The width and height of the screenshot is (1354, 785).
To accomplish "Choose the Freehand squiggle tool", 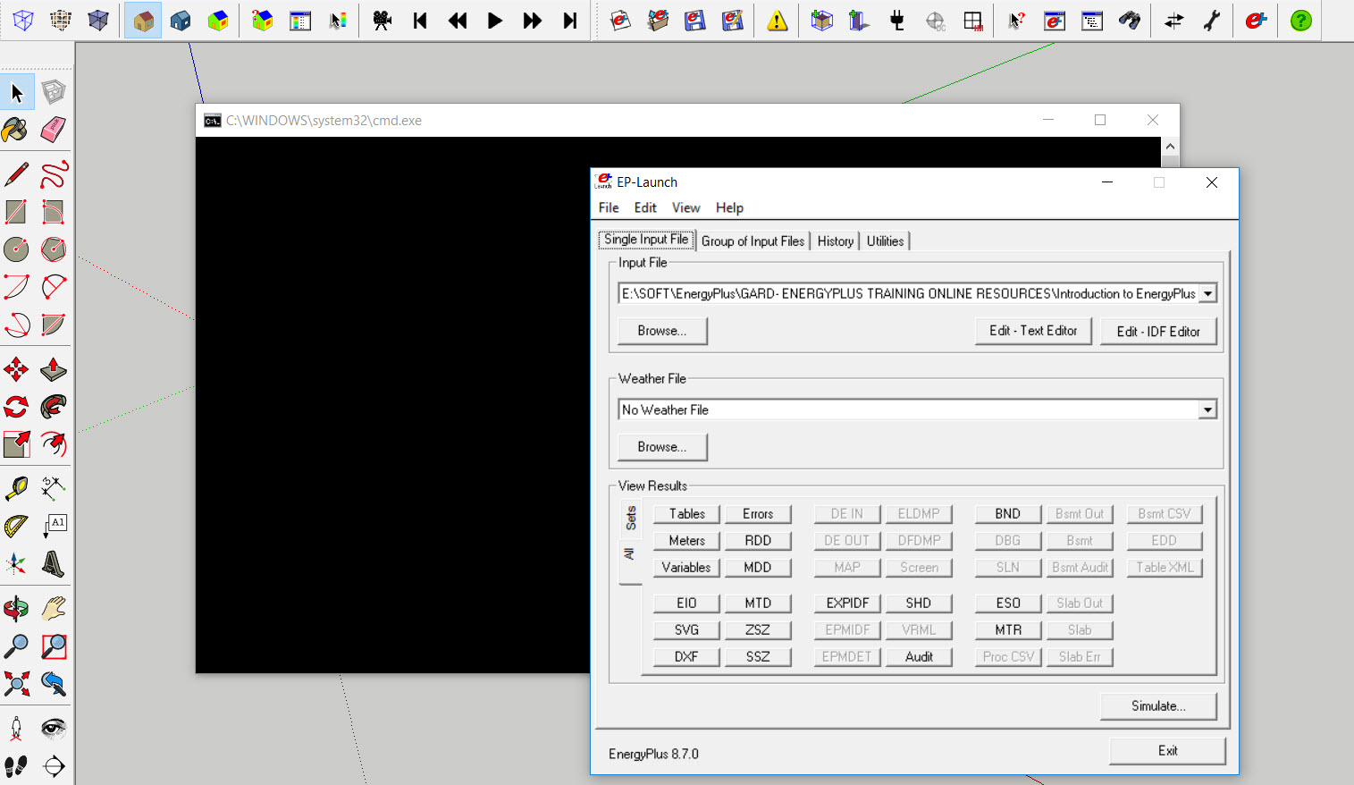I will [54, 174].
